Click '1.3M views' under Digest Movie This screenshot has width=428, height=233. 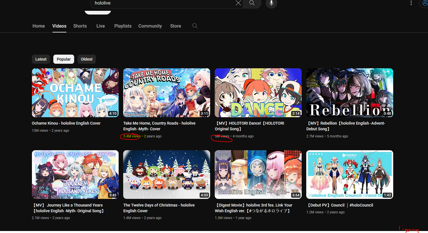click(x=223, y=218)
